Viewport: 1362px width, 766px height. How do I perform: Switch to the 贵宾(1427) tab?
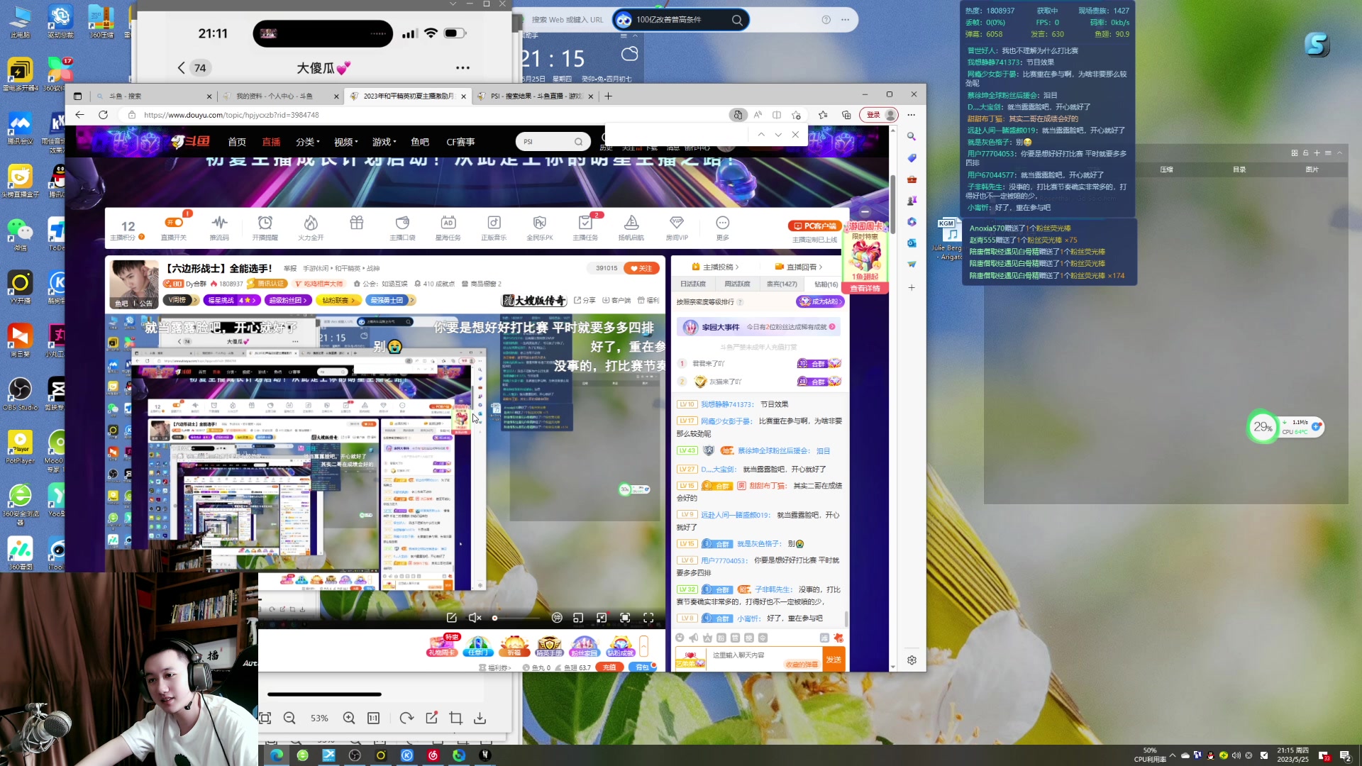tap(782, 284)
